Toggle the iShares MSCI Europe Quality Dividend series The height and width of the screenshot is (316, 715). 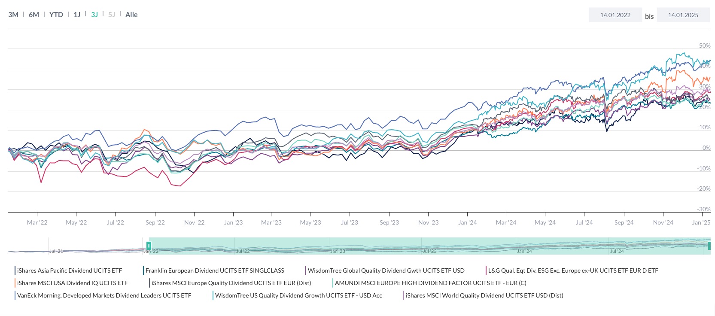tap(231, 283)
